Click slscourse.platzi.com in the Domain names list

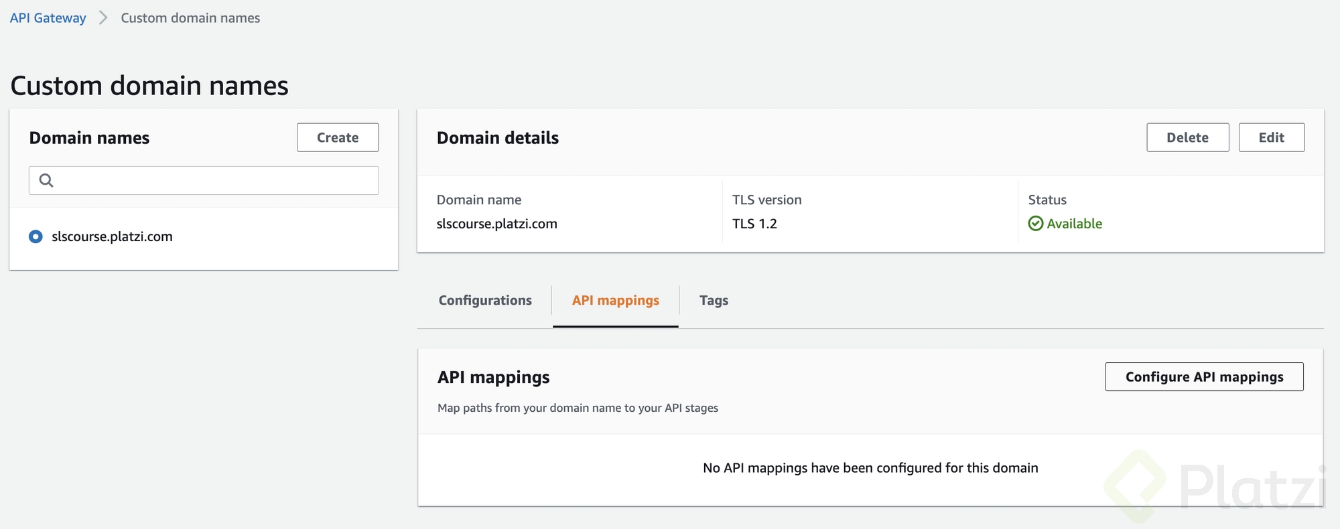[112, 236]
